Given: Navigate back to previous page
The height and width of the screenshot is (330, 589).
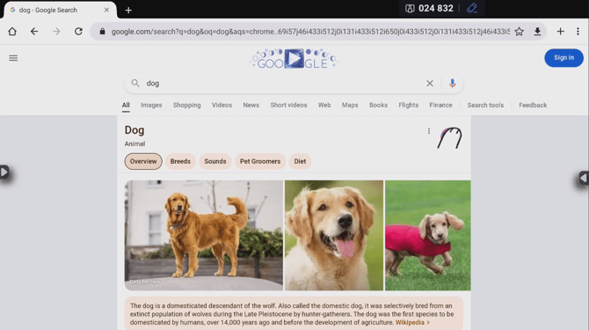Looking at the screenshot, I should pyautogui.click(x=34, y=32).
